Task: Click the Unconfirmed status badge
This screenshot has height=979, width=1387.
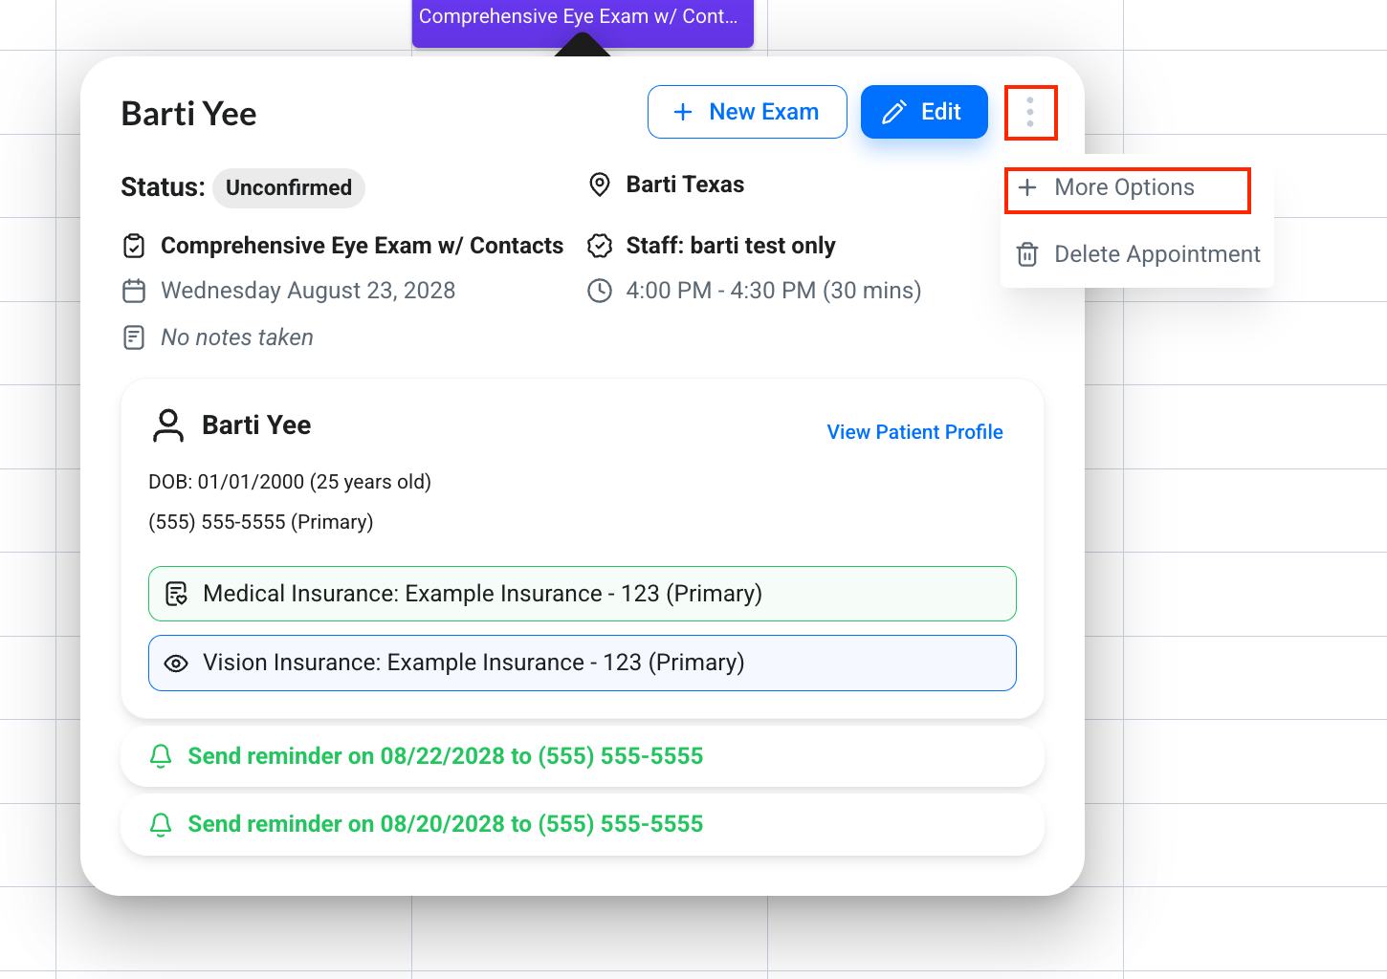Action: [x=289, y=187]
